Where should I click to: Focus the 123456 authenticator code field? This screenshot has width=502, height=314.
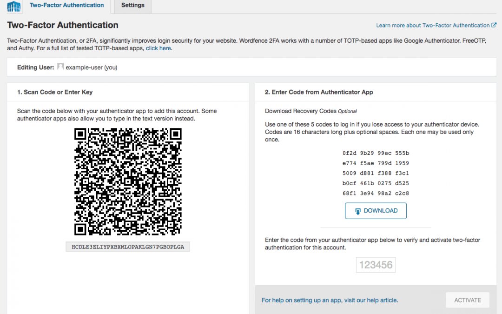pyautogui.click(x=376, y=265)
